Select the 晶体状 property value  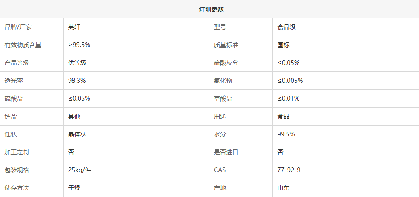click(78, 135)
